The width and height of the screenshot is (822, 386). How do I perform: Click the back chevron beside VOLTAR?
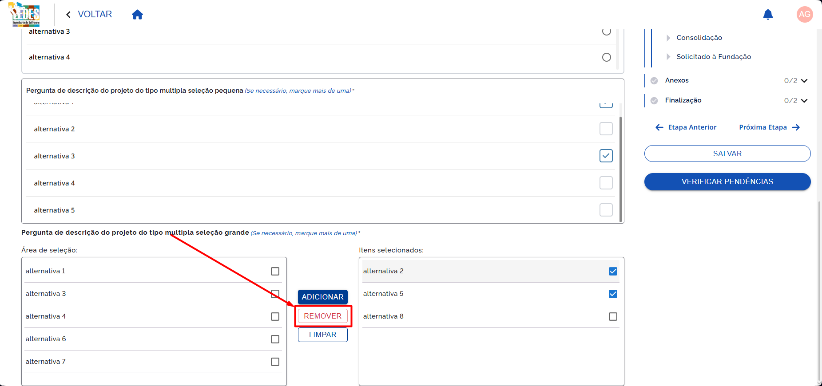pos(68,15)
